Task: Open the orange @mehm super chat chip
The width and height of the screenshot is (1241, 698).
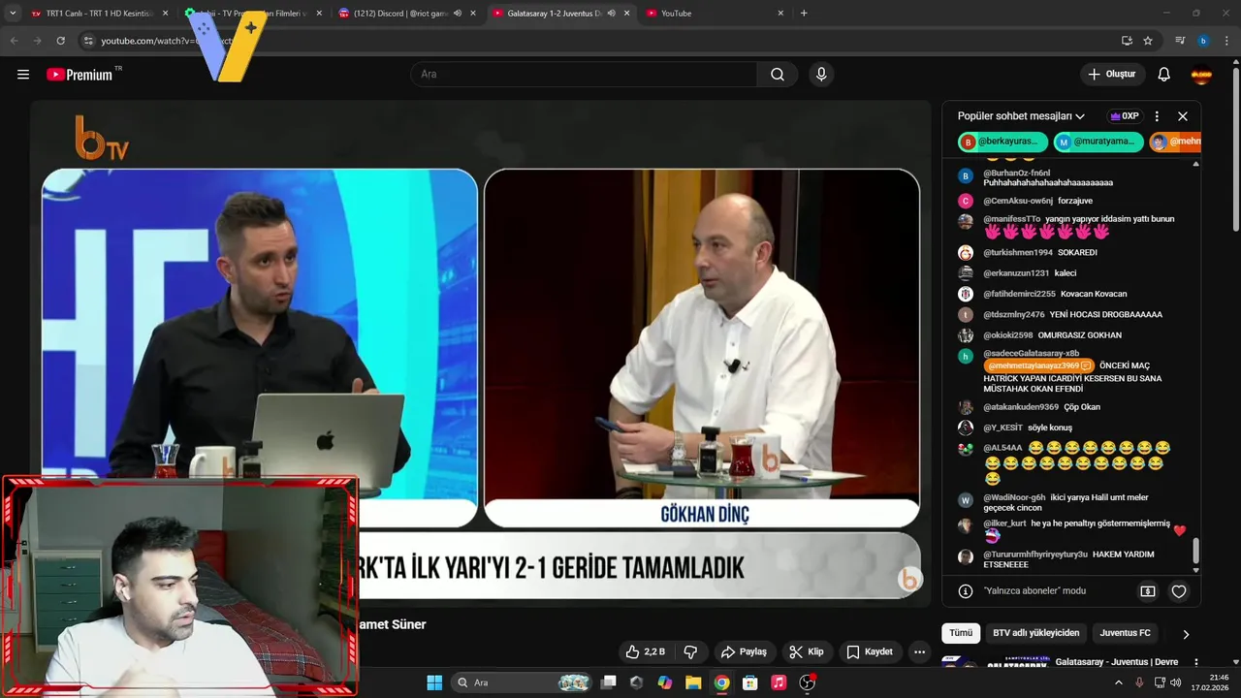Action: (1176, 142)
